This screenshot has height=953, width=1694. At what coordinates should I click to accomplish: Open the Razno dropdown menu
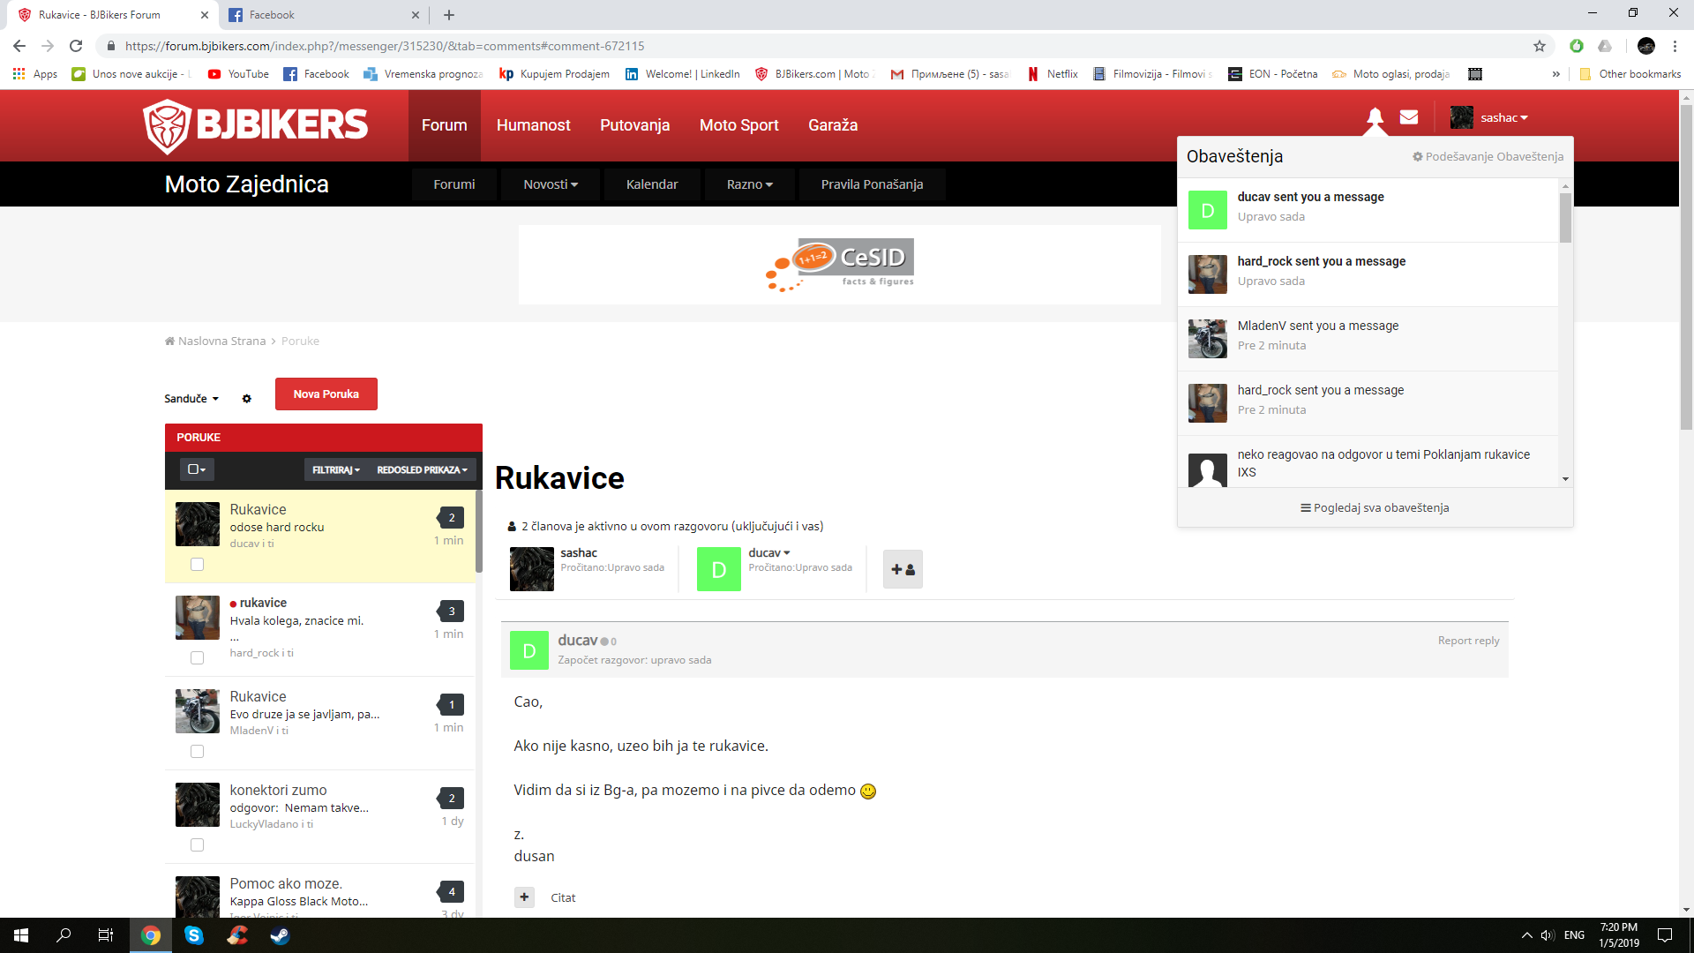[750, 184]
